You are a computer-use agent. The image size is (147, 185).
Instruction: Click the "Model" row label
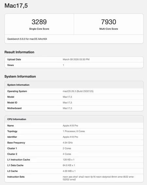pyautogui.click(x=11, y=97)
